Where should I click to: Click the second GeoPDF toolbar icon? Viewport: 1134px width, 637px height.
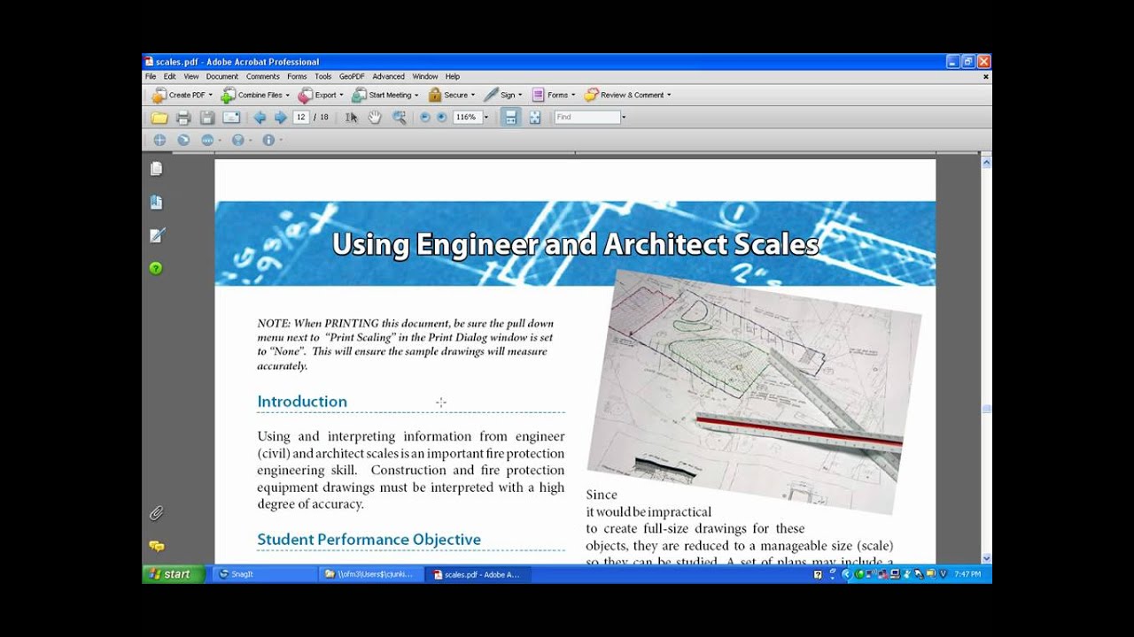pyautogui.click(x=183, y=140)
